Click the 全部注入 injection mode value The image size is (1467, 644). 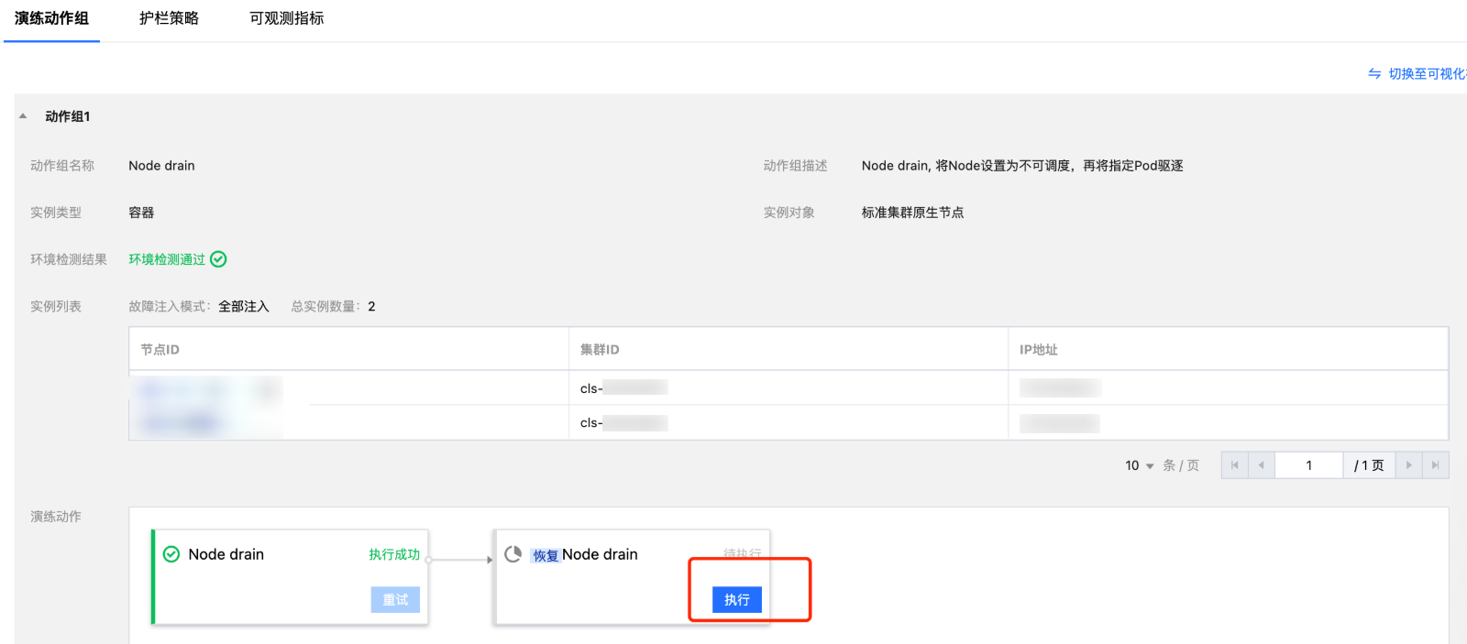pos(244,306)
